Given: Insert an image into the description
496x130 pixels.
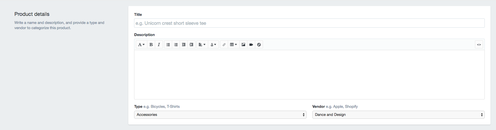Looking at the screenshot, I should (243, 45).
